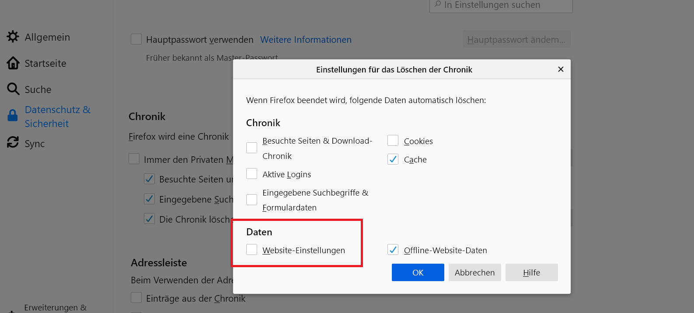Click the Startseite home icon

click(x=13, y=63)
